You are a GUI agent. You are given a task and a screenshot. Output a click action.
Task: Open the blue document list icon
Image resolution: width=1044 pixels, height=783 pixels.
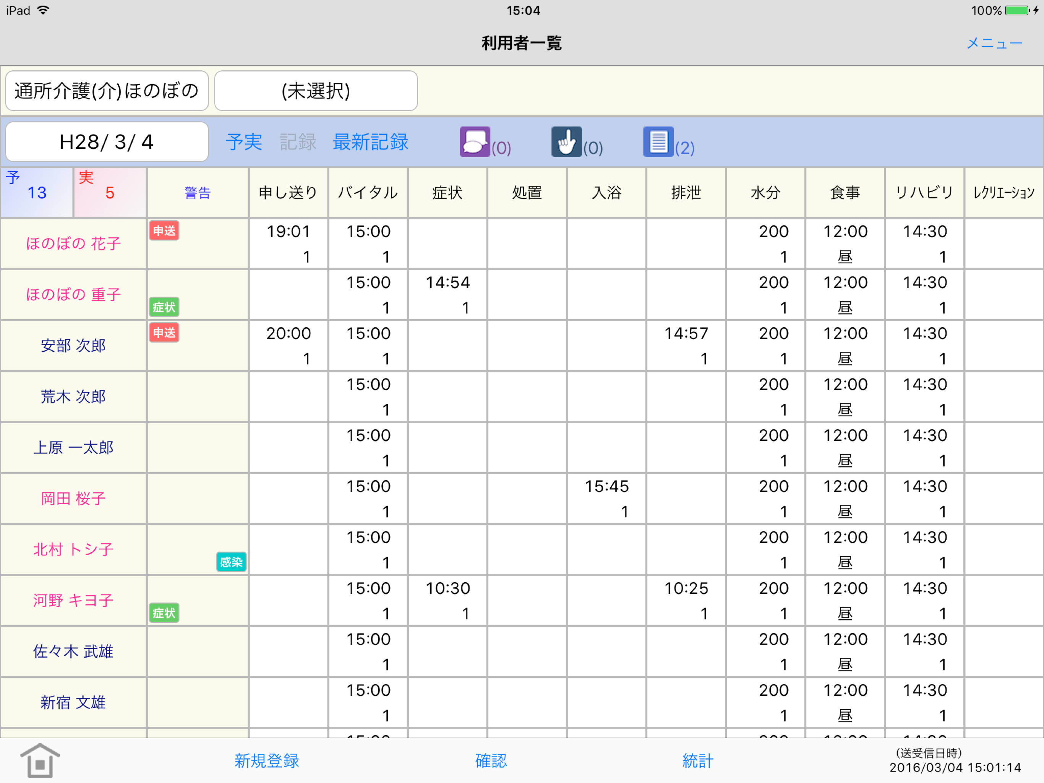pos(658,142)
